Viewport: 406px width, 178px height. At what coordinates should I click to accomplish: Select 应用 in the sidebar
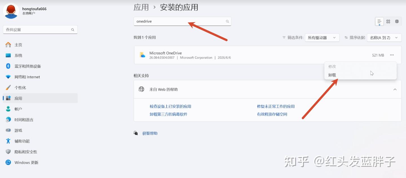point(40,98)
